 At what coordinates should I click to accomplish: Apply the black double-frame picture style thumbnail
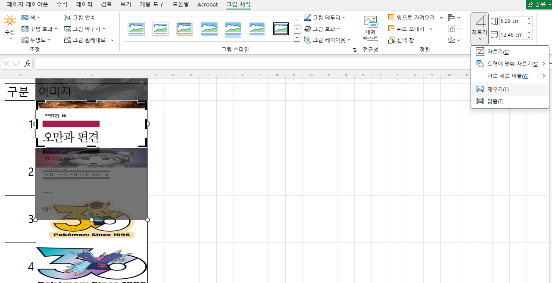(x=281, y=29)
